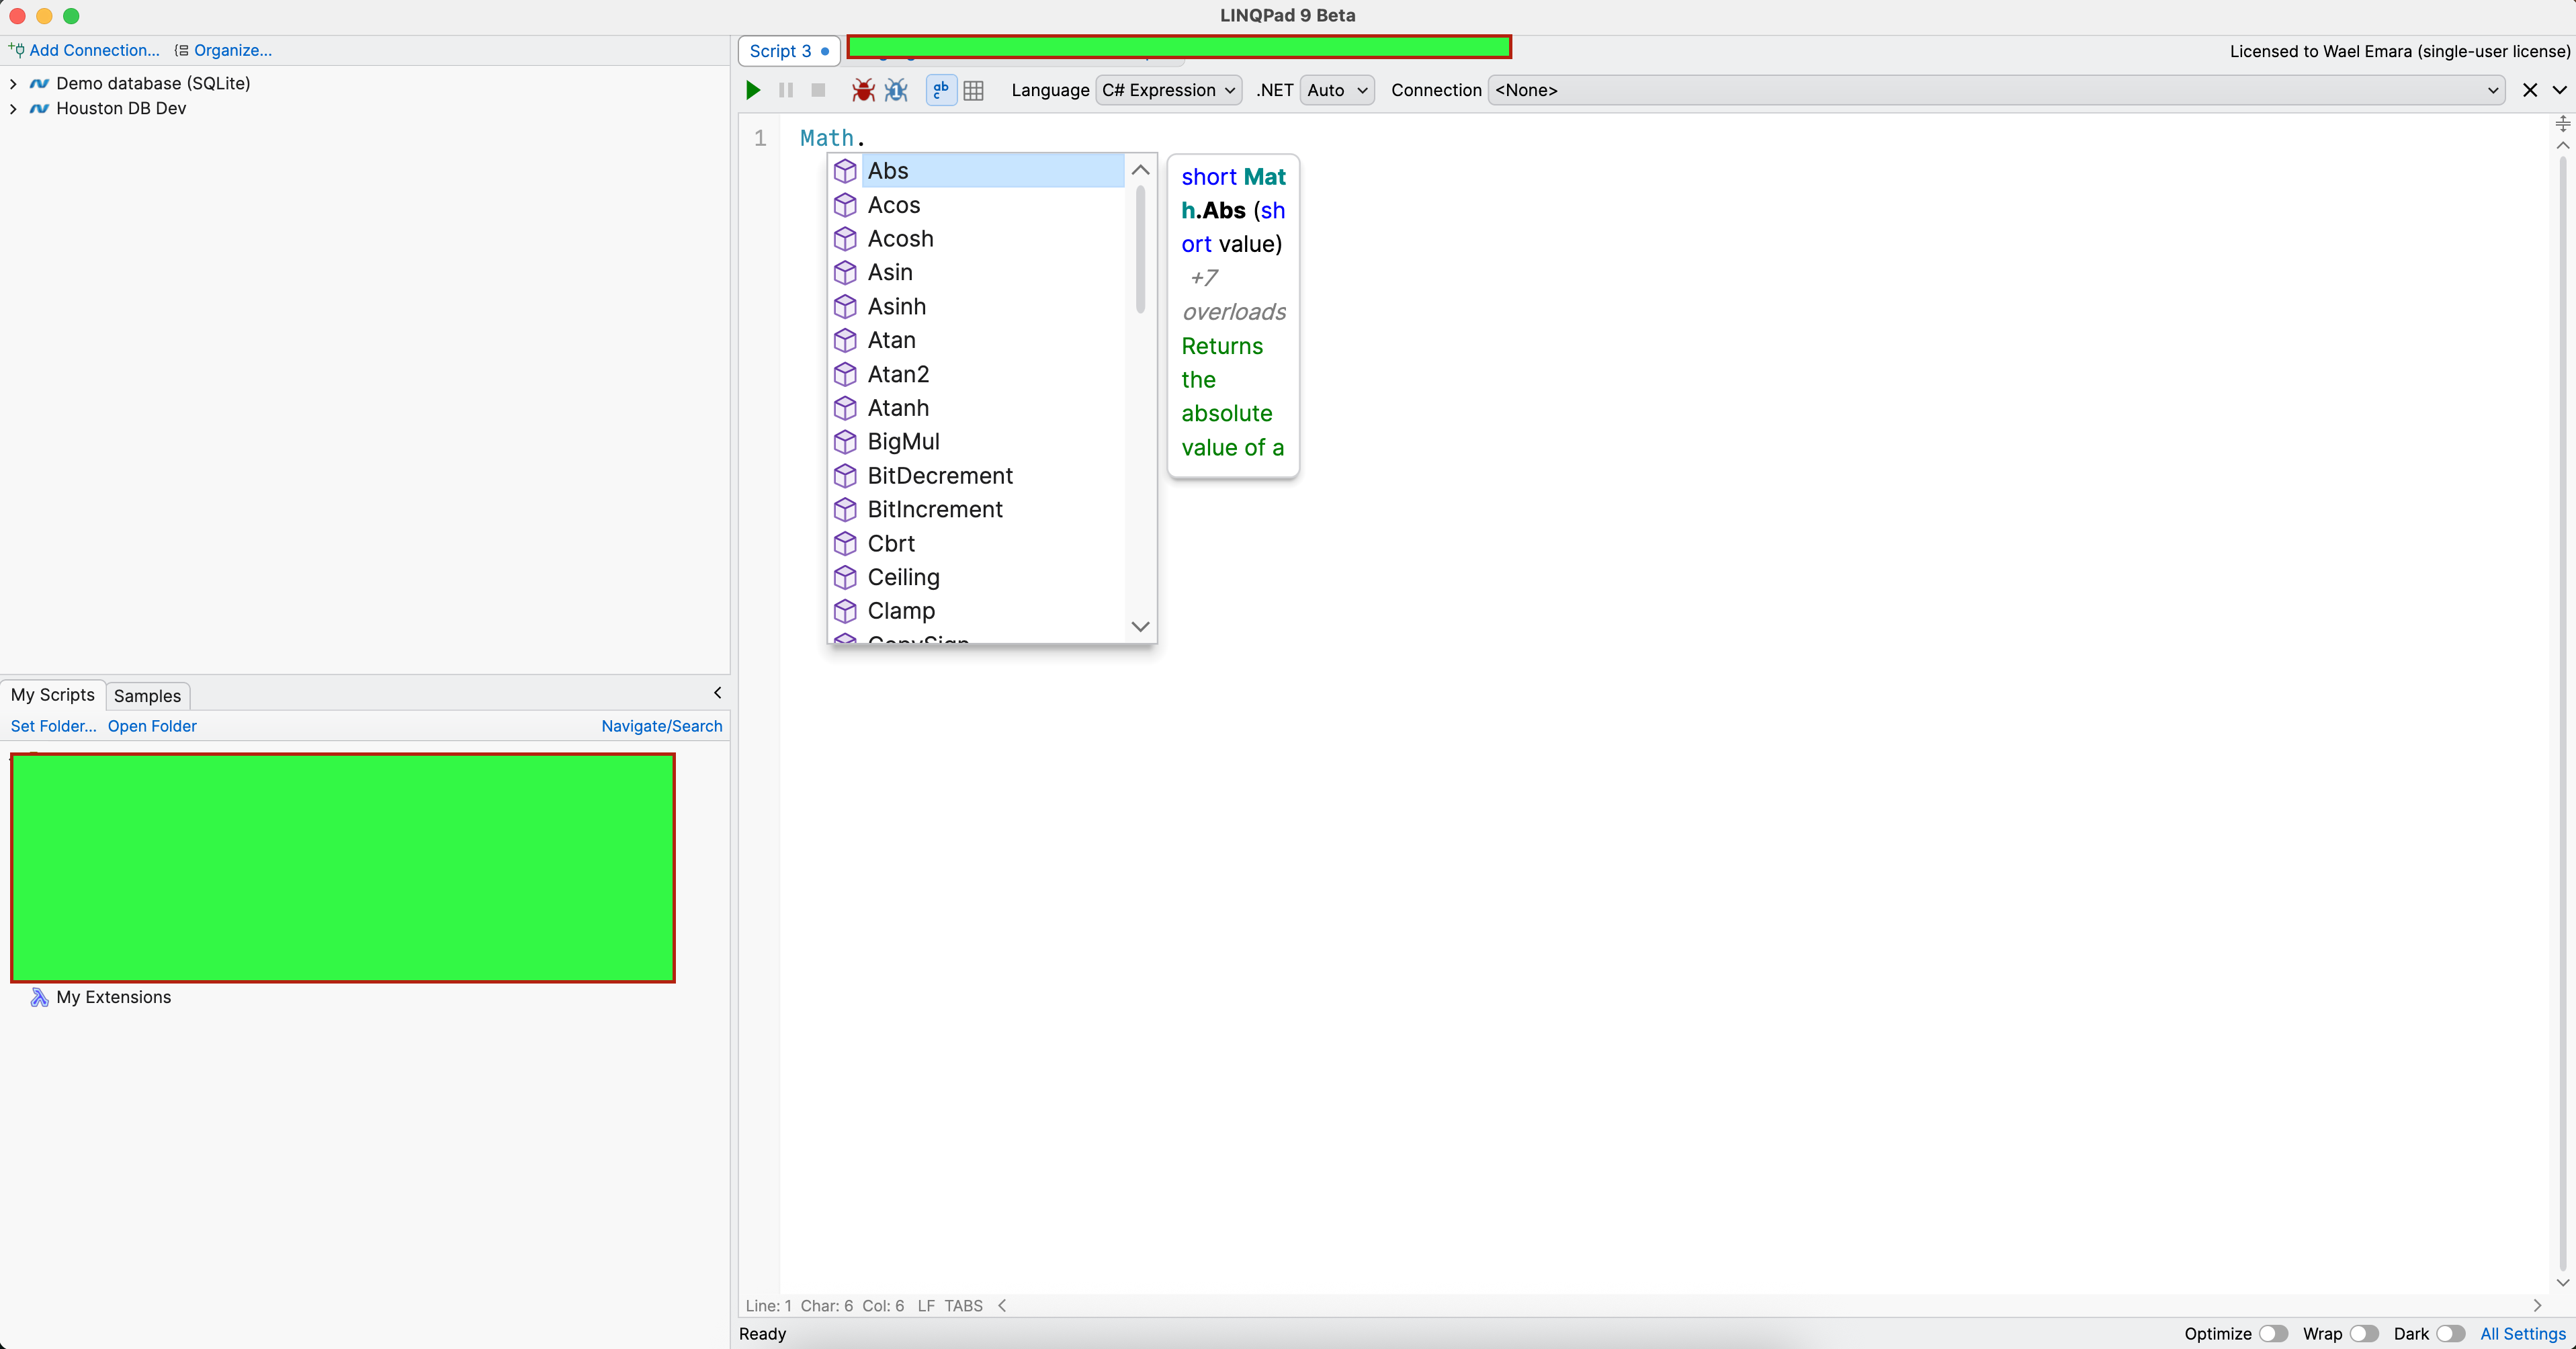Click the blue bug icon

click(x=896, y=90)
